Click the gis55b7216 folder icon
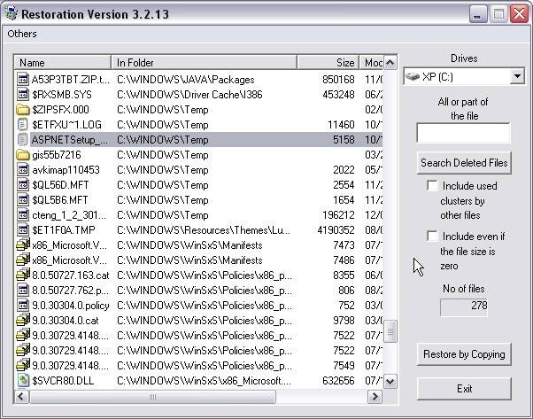The height and width of the screenshot is (419, 533). (x=24, y=155)
